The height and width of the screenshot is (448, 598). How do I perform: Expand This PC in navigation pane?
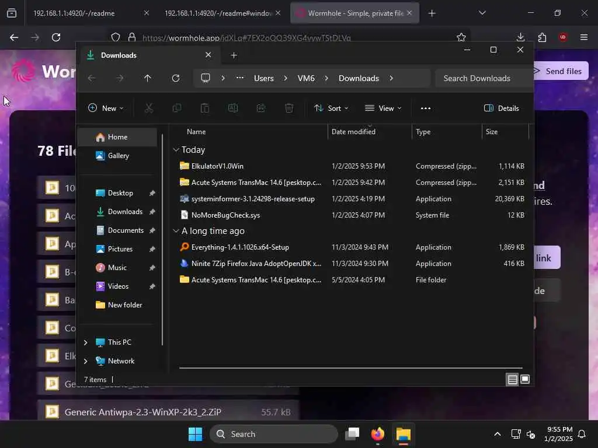pyautogui.click(x=85, y=342)
